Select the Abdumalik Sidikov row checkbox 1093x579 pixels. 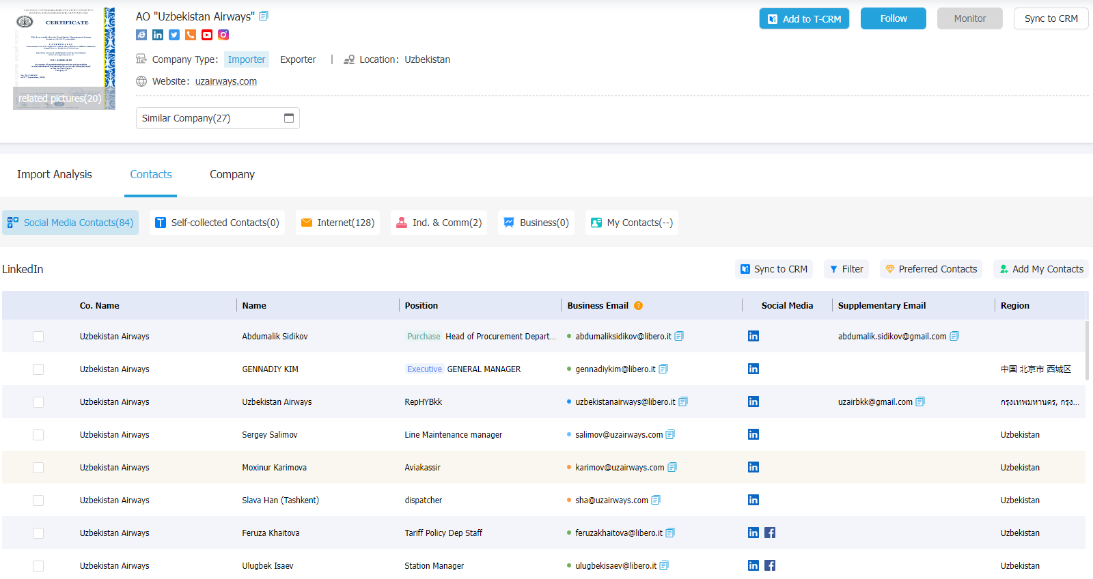point(38,337)
